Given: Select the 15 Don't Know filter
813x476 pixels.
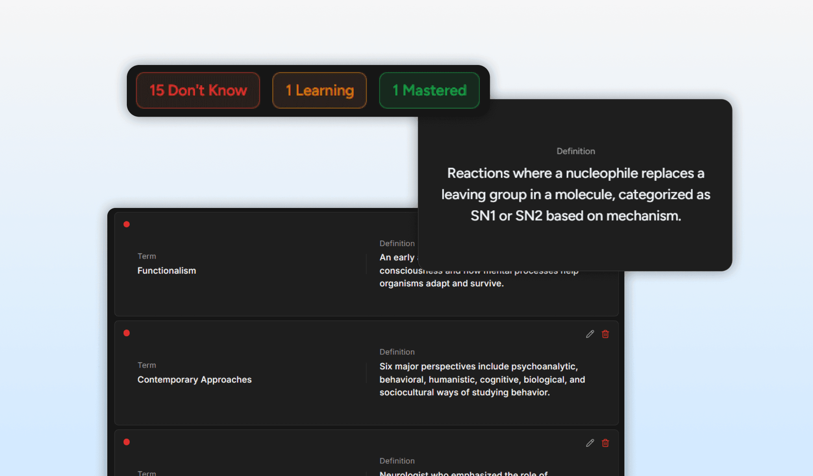Looking at the screenshot, I should pos(198,90).
